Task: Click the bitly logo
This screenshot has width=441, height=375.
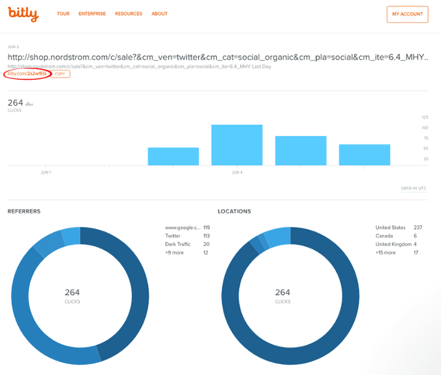Action: (x=23, y=14)
